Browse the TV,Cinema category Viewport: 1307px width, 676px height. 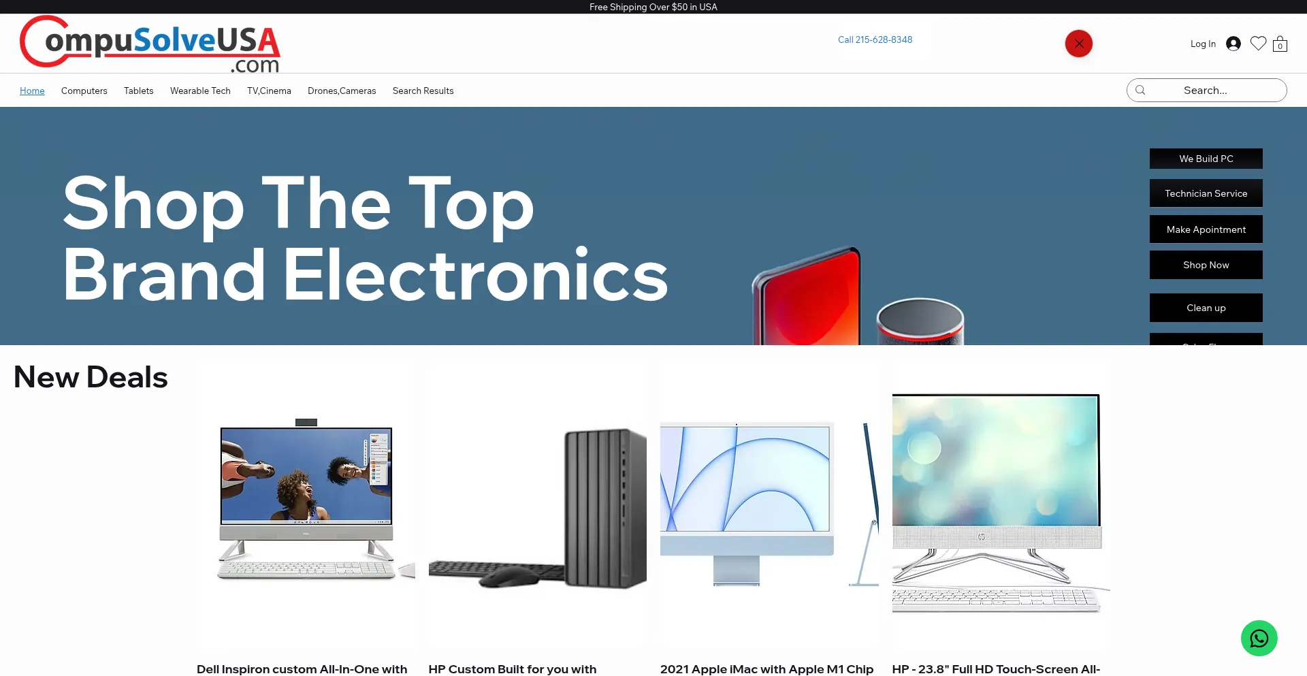269,91
